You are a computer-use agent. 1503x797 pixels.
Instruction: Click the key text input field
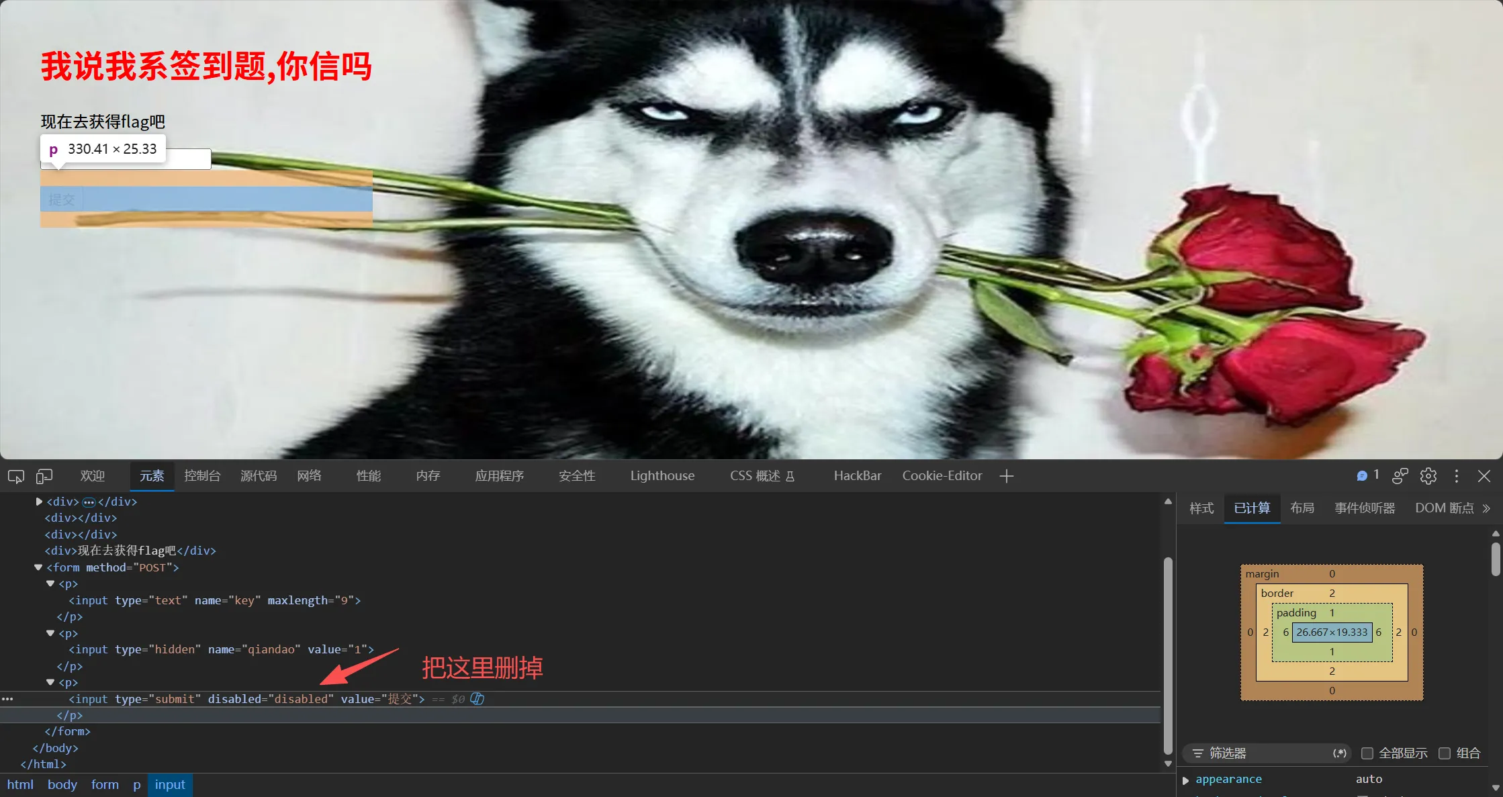pyautogui.click(x=126, y=160)
